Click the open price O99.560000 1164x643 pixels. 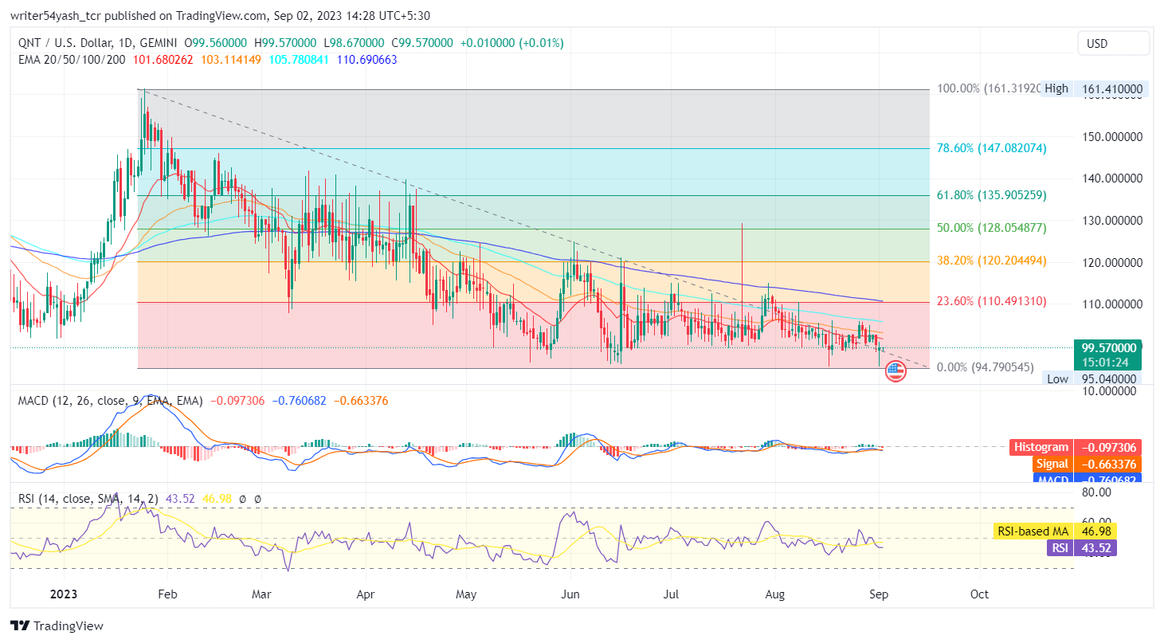pyautogui.click(x=216, y=43)
